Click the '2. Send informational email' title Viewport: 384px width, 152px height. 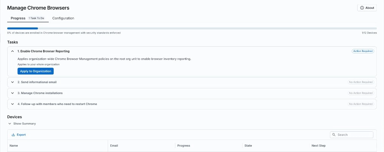[37, 82]
